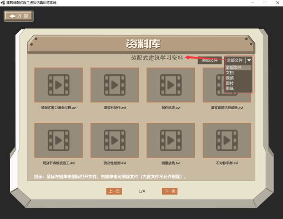
Task: Choose 视频 from the file type list
Action: (230, 78)
